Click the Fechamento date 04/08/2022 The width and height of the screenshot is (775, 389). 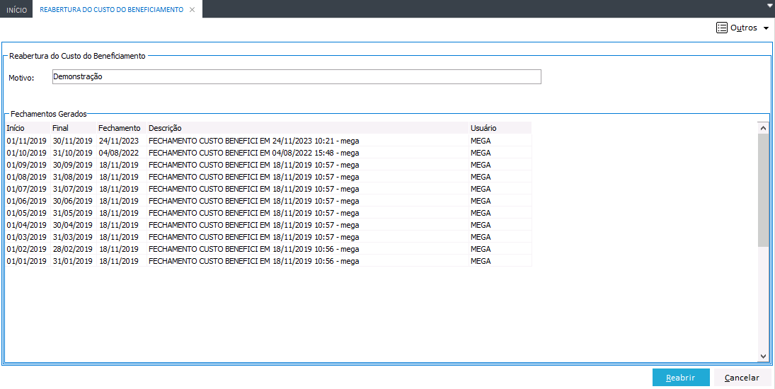coord(119,153)
